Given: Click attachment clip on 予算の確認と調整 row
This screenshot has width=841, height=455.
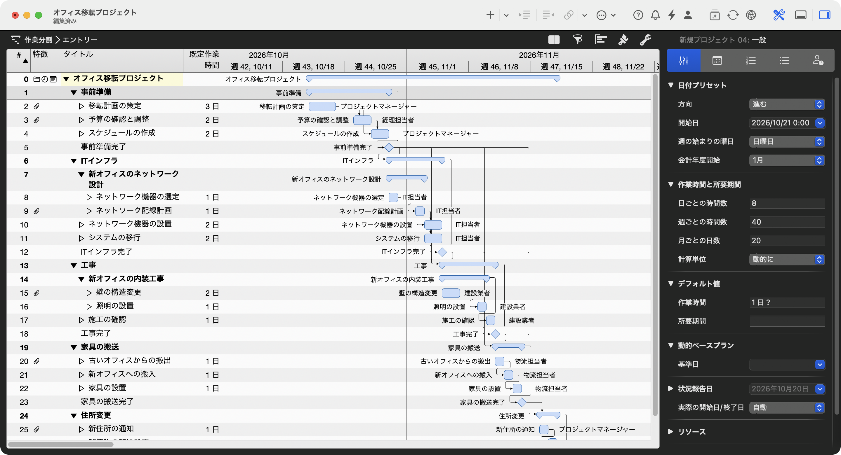Looking at the screenshot, I should pos(37,120).
